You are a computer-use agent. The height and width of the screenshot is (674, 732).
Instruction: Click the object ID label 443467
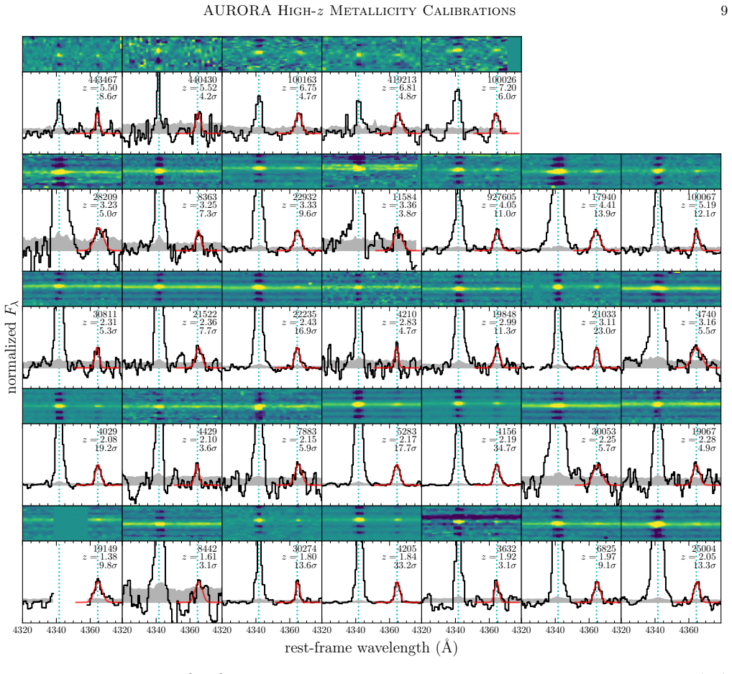pos(103,80)
